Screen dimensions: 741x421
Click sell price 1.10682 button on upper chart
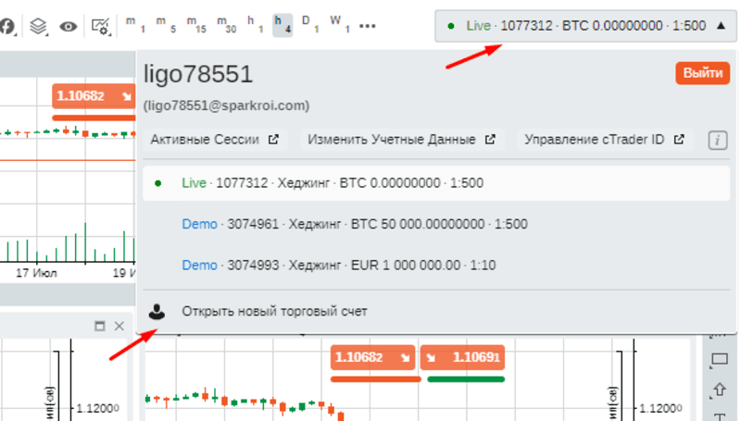pyautogui.click(x=94, y=96)
